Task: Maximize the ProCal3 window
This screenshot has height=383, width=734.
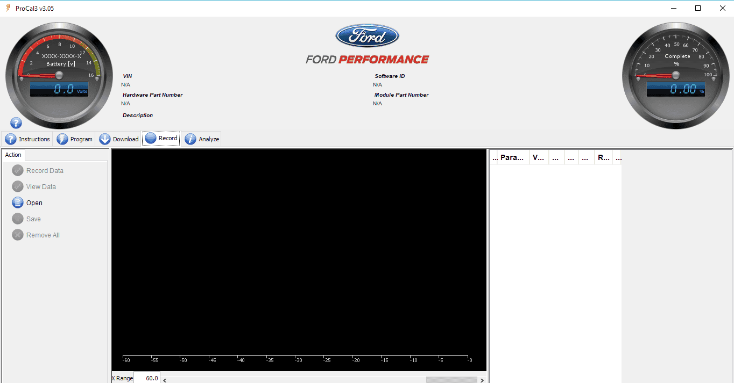Action: (698, 8)
